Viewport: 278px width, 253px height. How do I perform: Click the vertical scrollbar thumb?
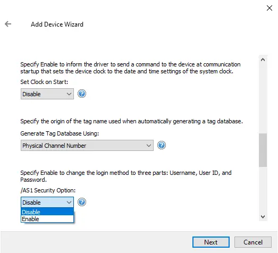263,150
